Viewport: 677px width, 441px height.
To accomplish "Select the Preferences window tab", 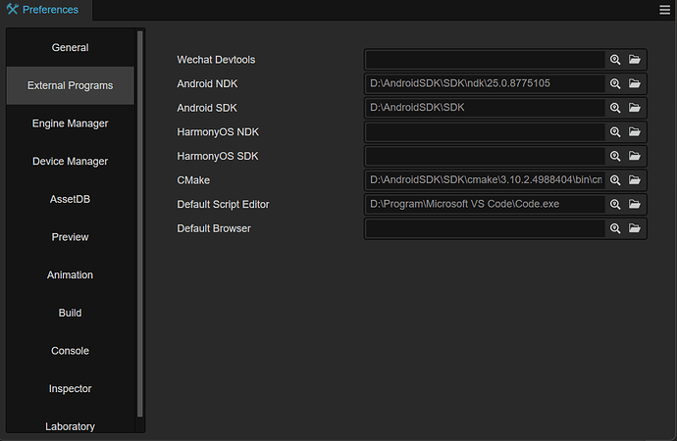I will (x=46, y=11).
